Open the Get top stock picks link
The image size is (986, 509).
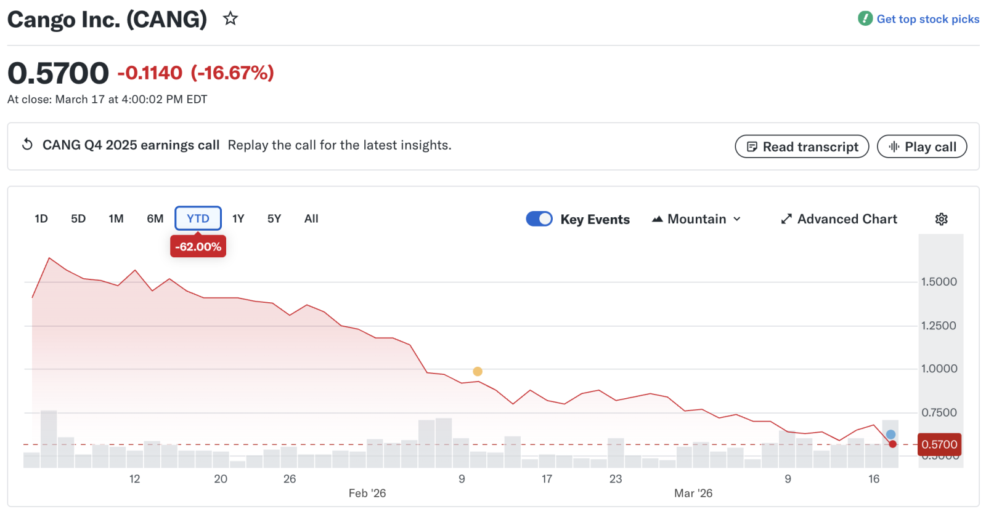click(x=927, y=19)
